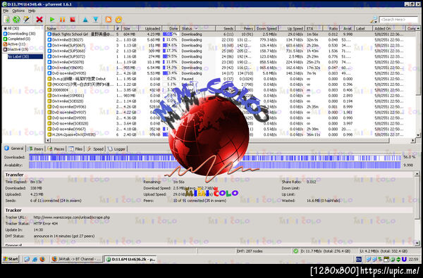Image resolution: width=423 pixels, height=278 pixels.
Task: Sort by the Uploaded column header
Action: click(150, 28)
